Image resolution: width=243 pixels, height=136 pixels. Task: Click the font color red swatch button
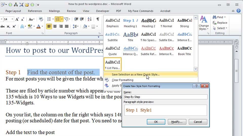click(38, 26)
